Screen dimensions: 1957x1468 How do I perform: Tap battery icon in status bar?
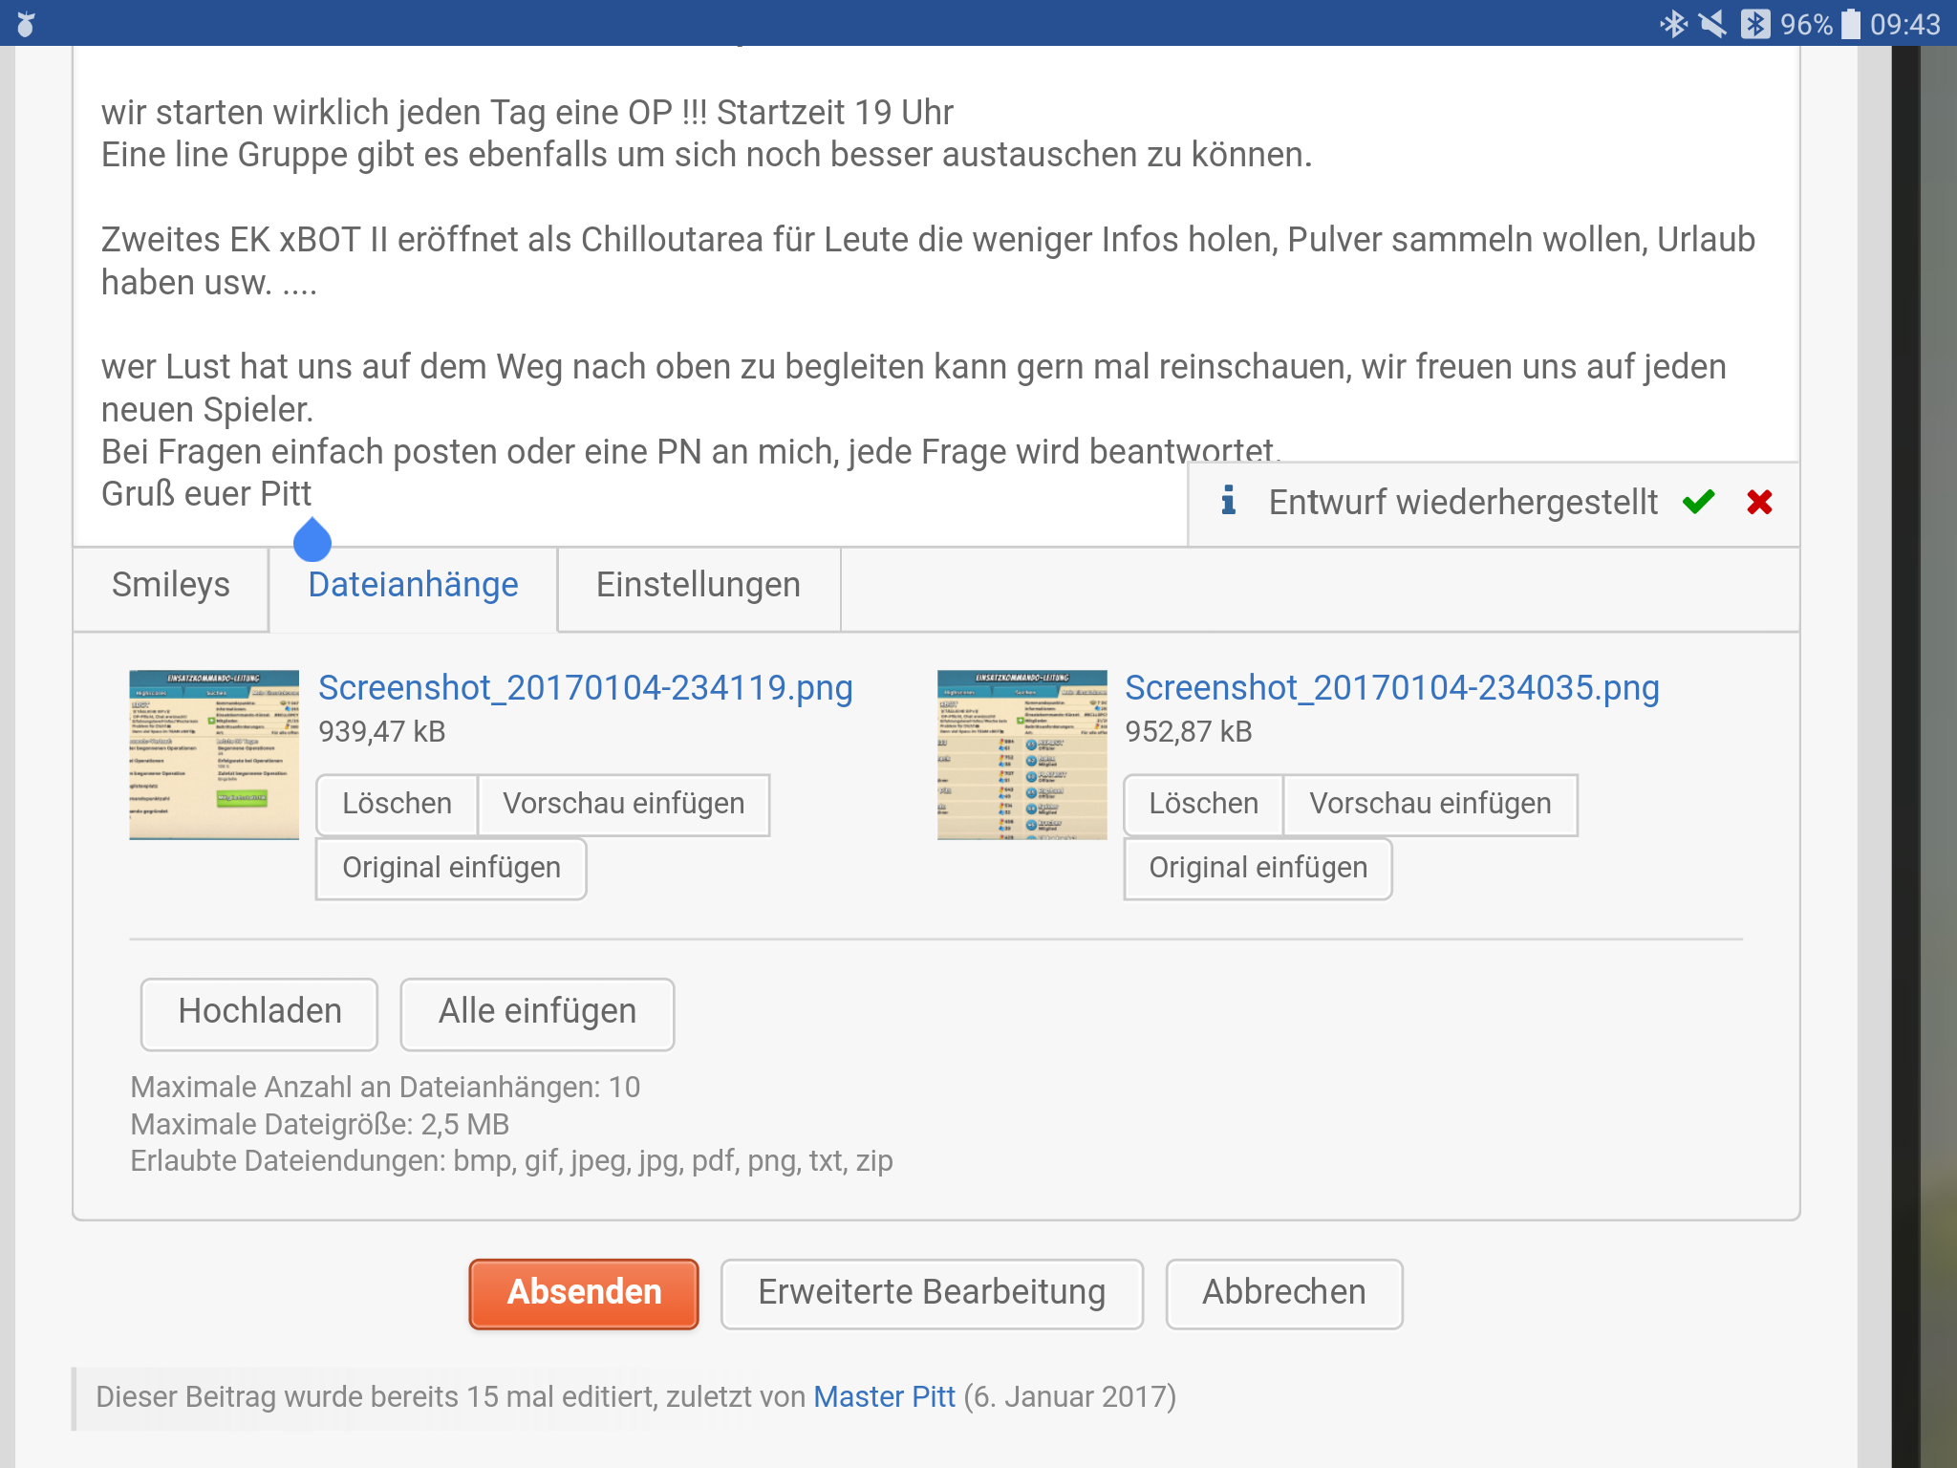point(1851,23)
